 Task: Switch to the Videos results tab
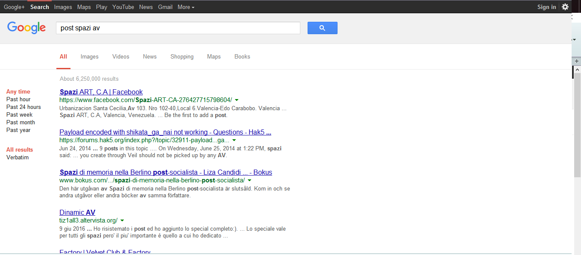coord(121,56)
